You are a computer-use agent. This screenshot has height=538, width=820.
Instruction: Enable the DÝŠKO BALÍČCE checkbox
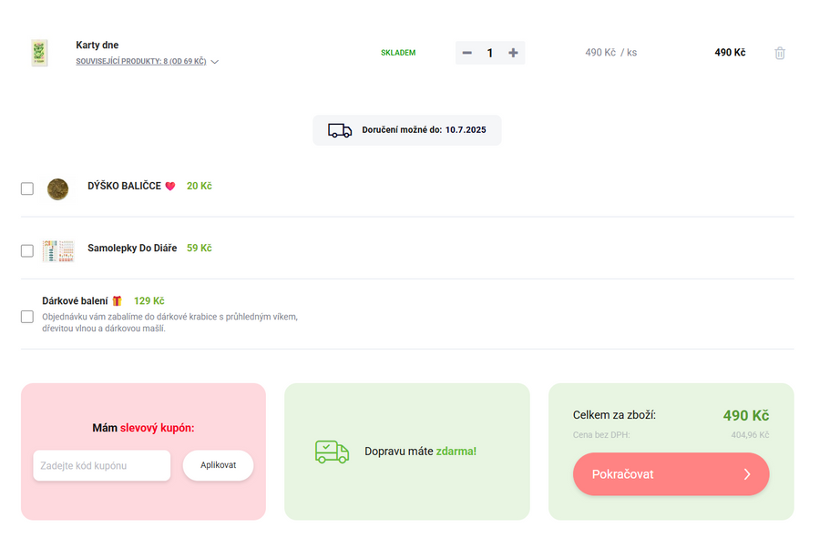[x=27, y=188]
